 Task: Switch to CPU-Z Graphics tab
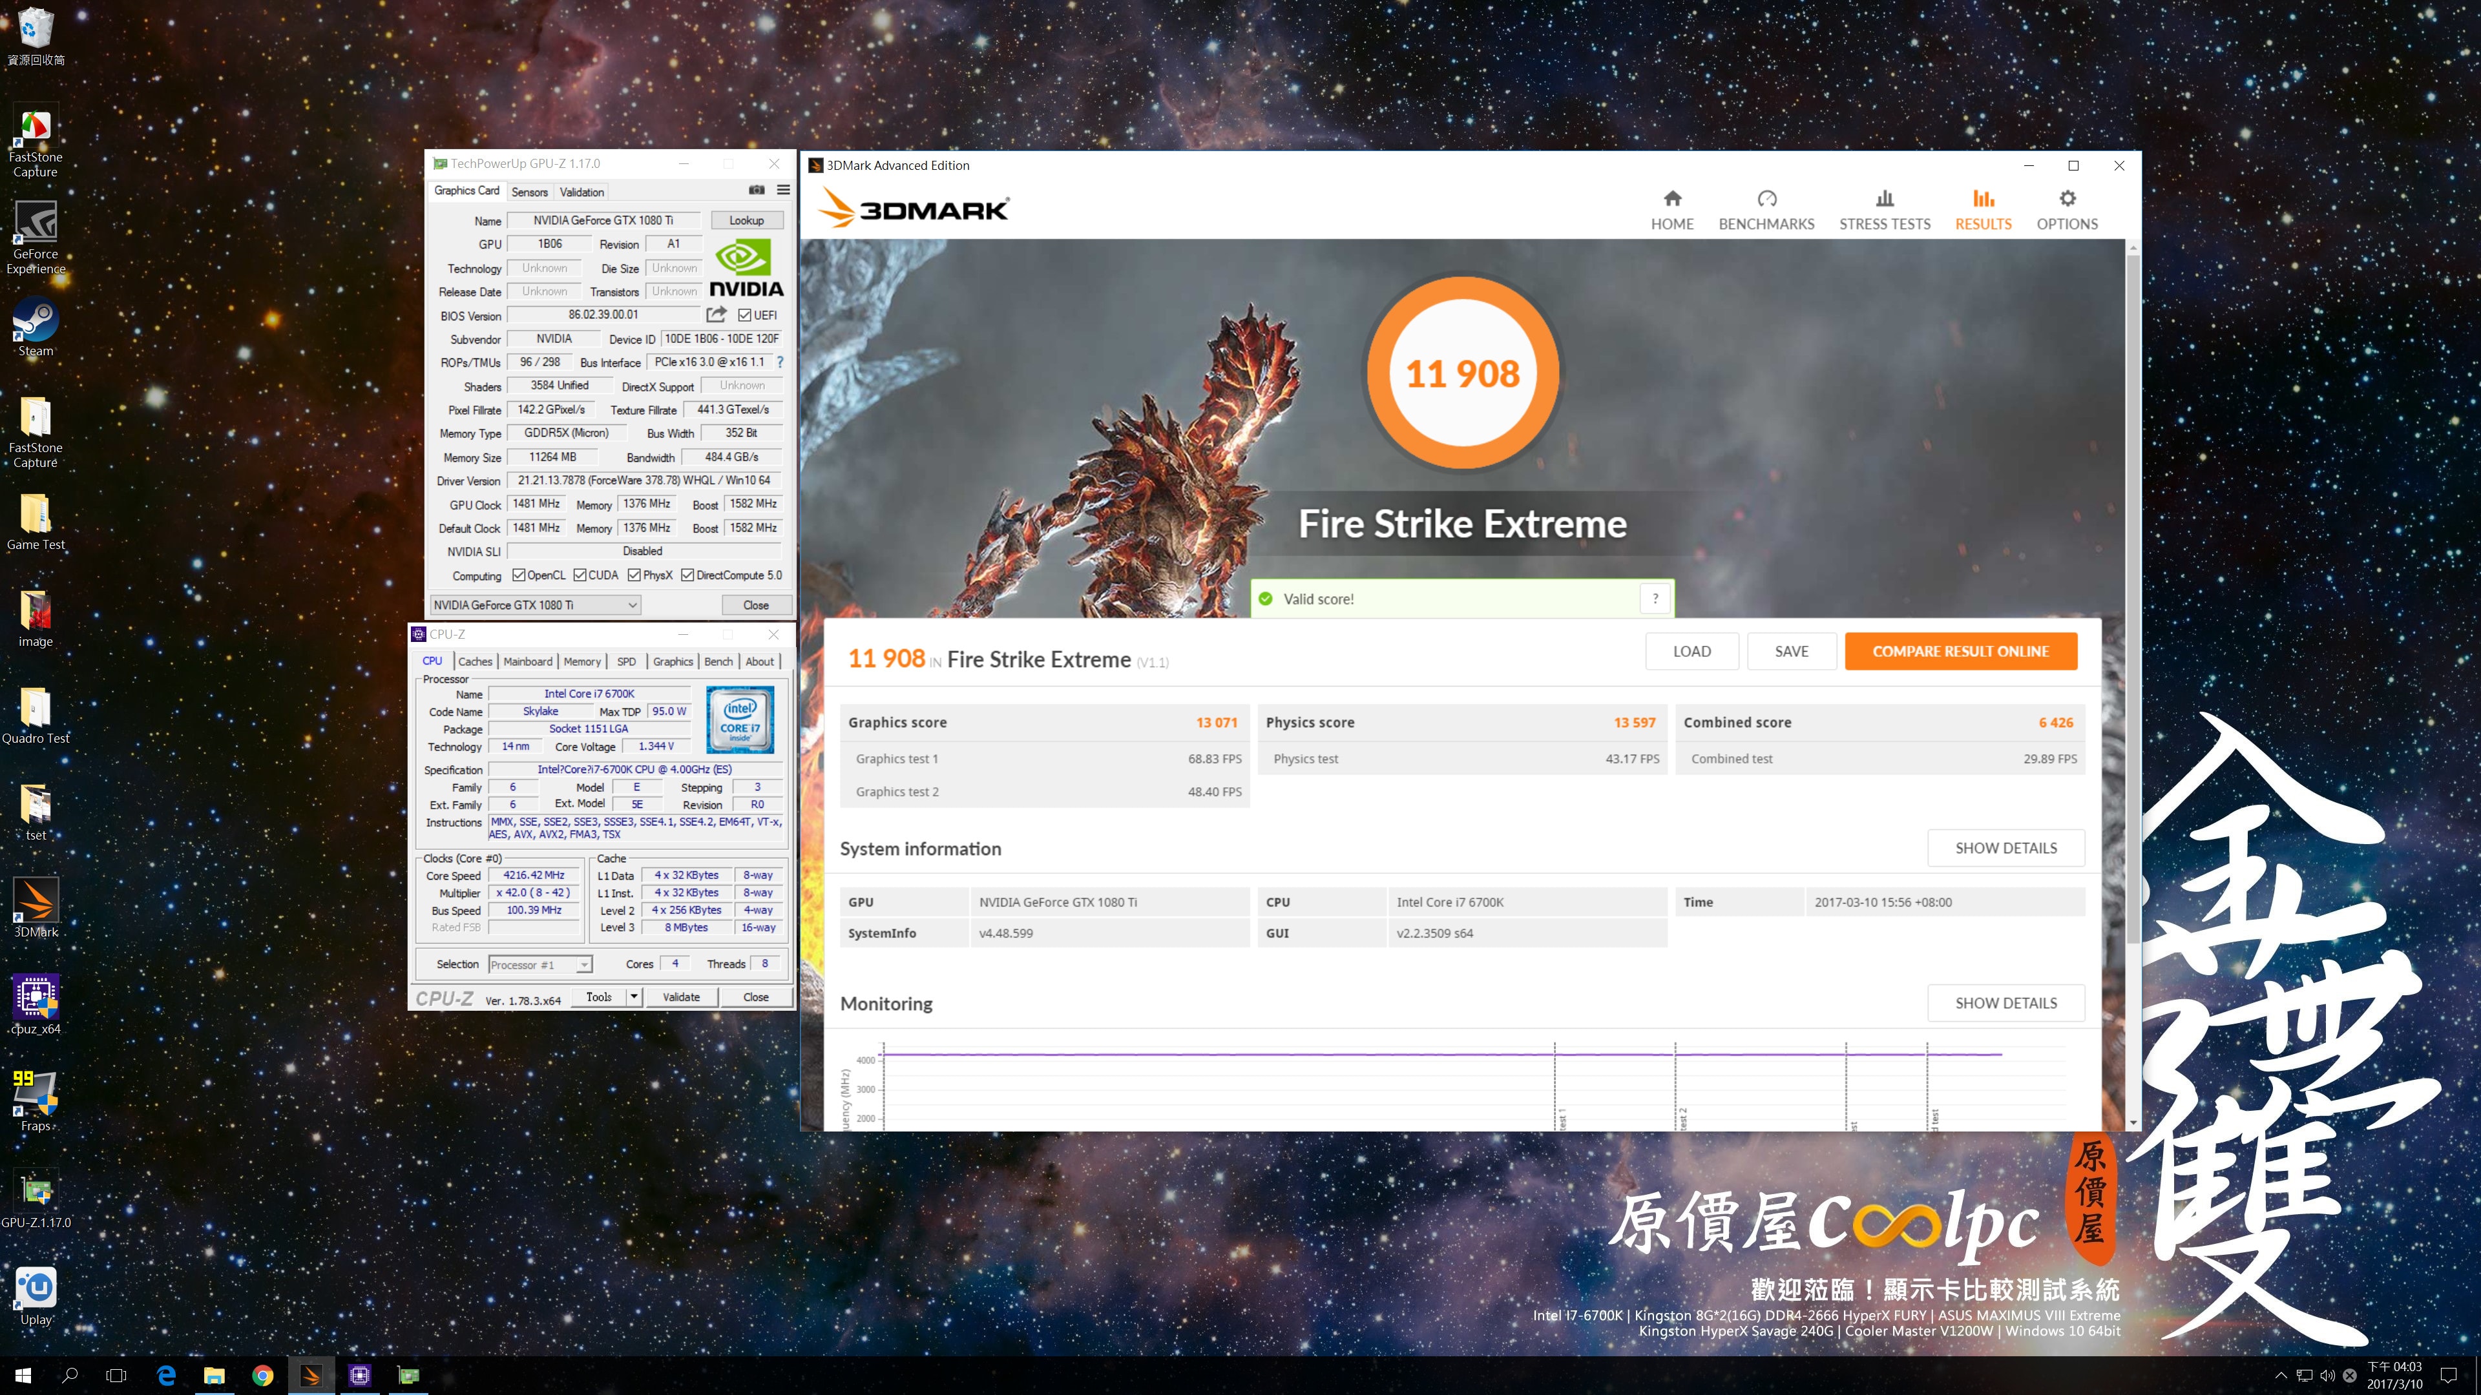coord(672,661)
